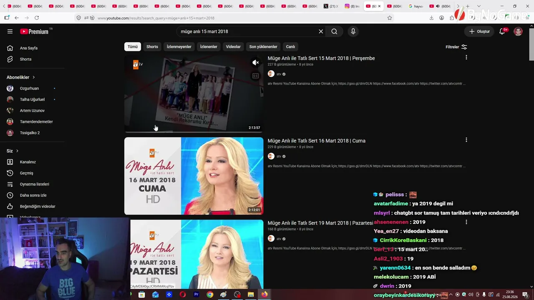Viewport: 534px width, 300px height.
Task: Open browser downloads arrow icon
Action: point(431,18)
